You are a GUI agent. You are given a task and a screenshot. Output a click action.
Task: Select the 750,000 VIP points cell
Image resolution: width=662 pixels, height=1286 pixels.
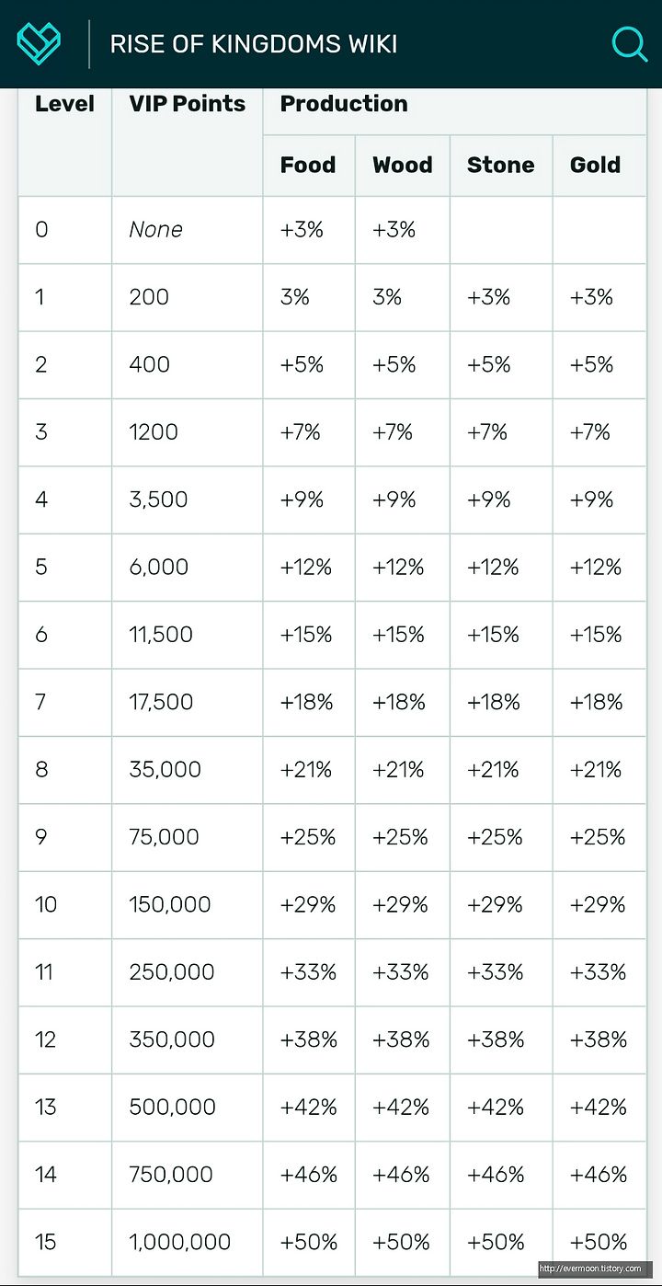click(x=188, y=1175)
